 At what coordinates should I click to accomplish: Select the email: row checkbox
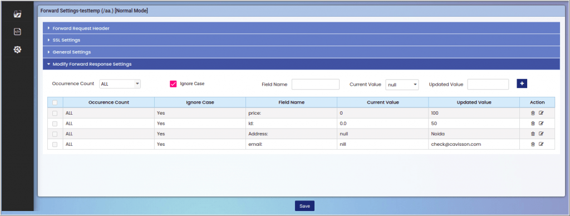point(55,144)
